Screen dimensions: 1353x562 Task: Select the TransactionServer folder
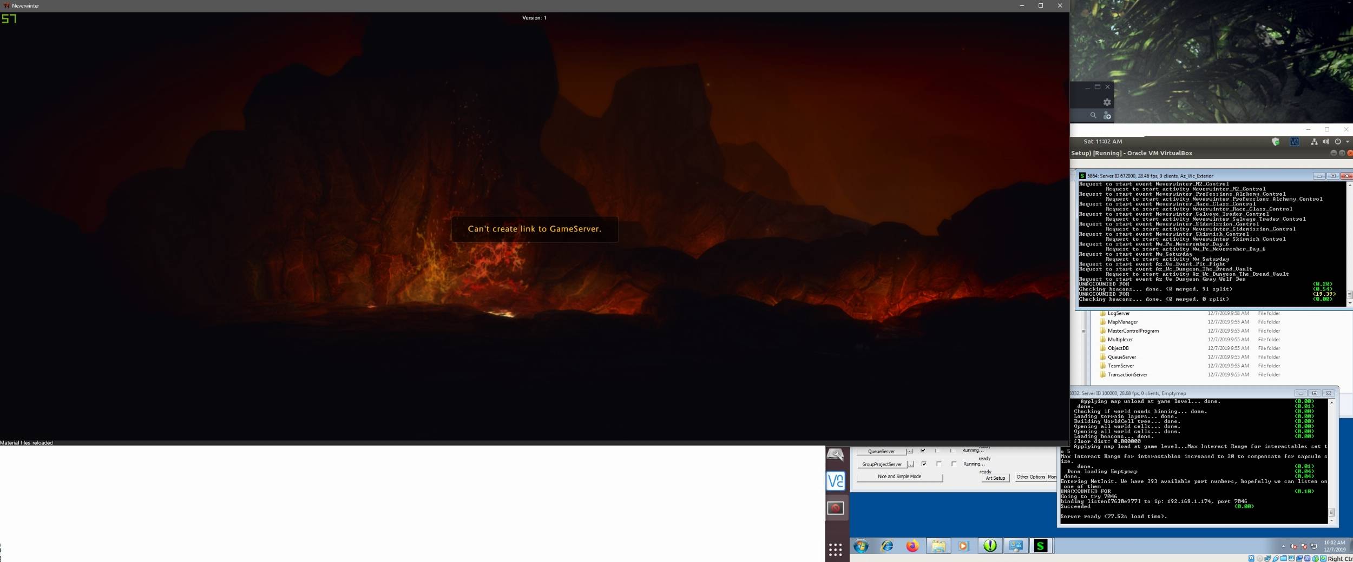pos(1127,374)
